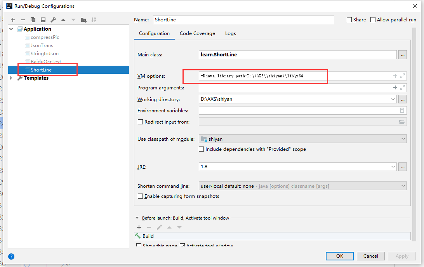424x267 pixels.
Task: Open the JRE dropdown
Action: click(x=393, y=167)
